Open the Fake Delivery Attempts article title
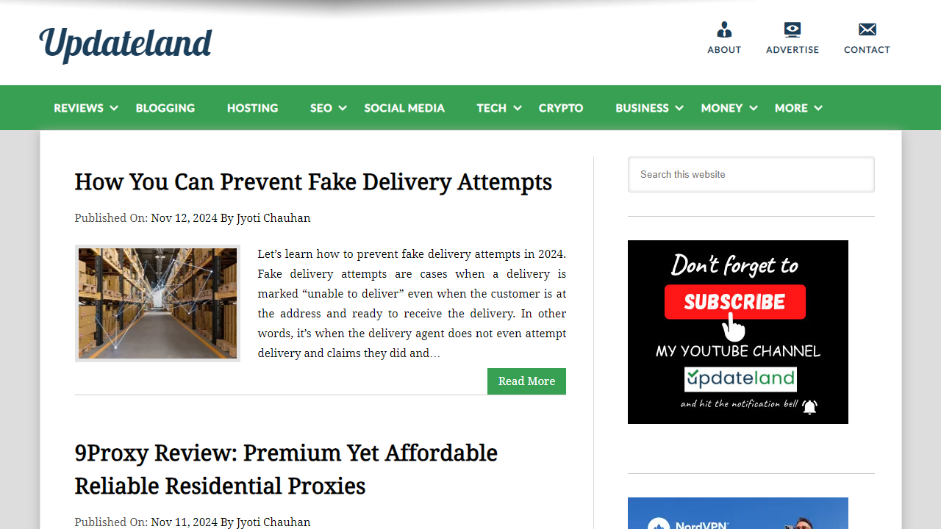 [313, 181]
